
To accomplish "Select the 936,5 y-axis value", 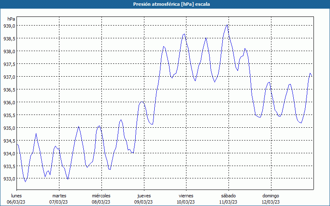I will [9, 89].
